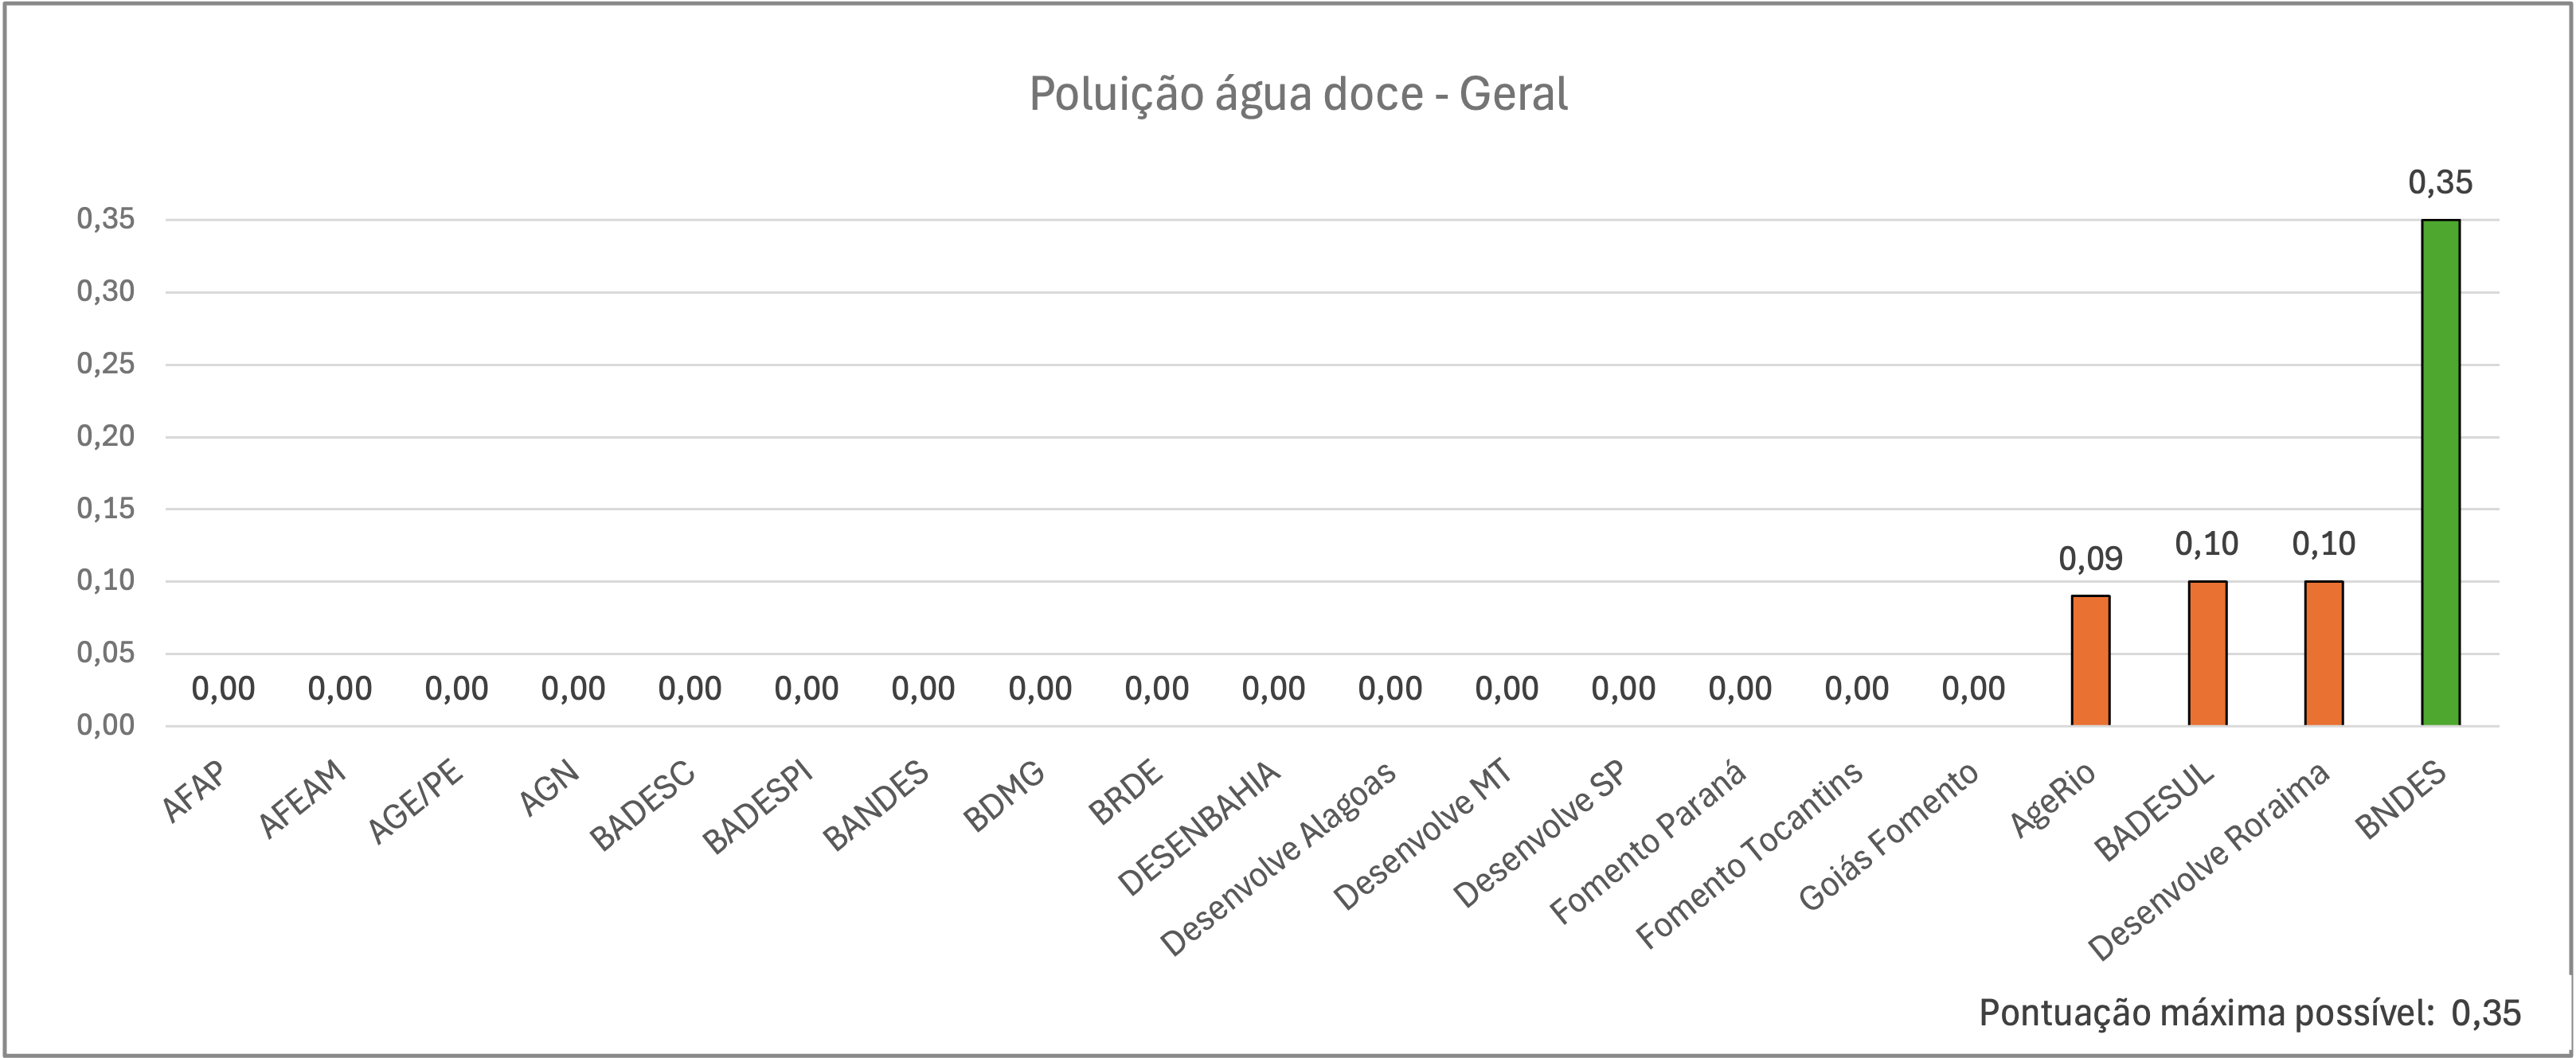Image resolution: width=2576 pixels, height=1058 pixels.
Task: Click the DESENBAHIA axis label
Action: tap(1199, 828)
